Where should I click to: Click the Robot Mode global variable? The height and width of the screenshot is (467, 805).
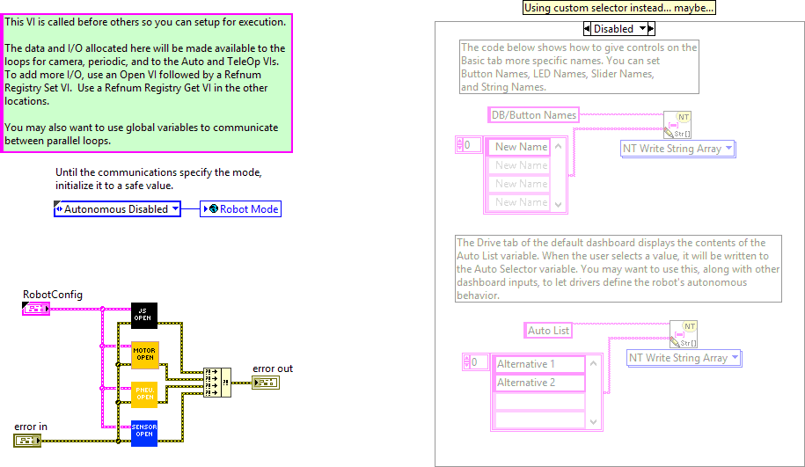241,209
